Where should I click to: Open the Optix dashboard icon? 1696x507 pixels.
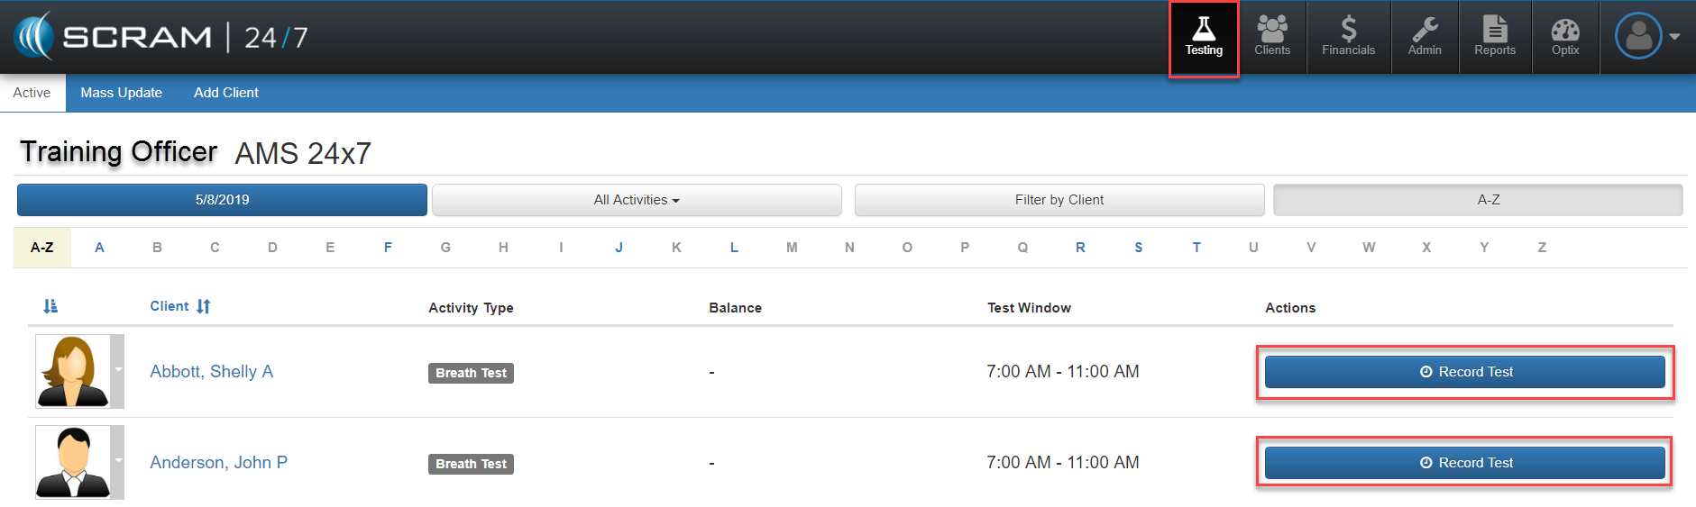1565,37
